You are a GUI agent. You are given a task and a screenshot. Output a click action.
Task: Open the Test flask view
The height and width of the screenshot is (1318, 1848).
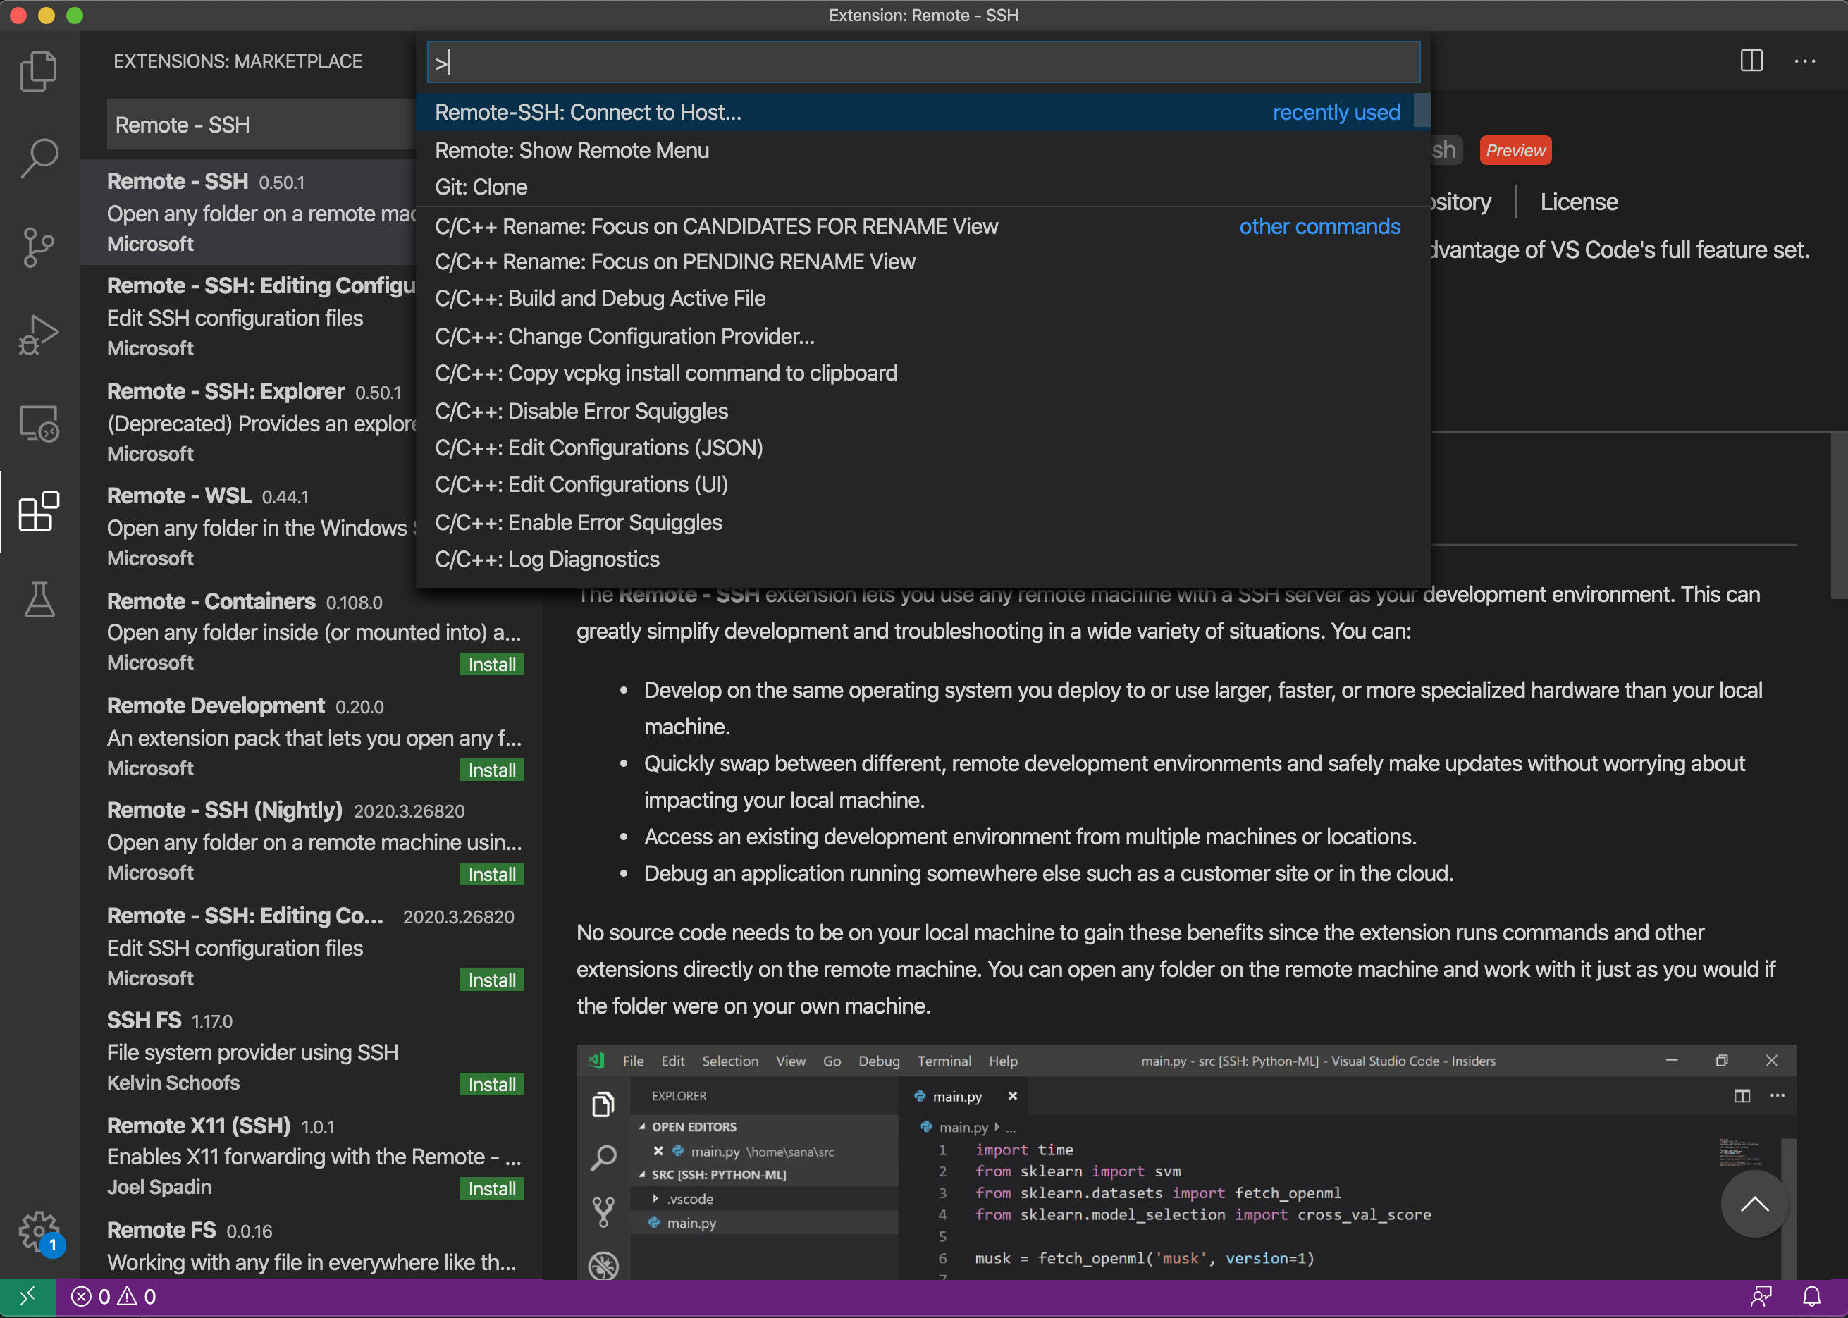(x=38, y=599)
